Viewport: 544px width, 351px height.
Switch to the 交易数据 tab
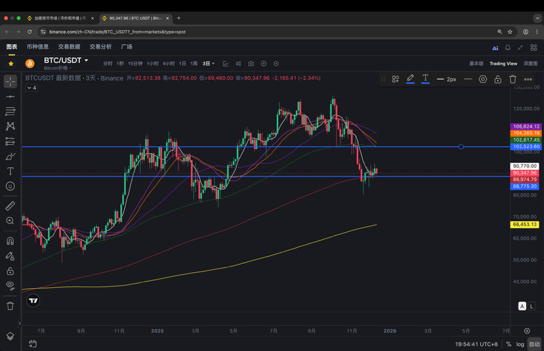point(69,47)
